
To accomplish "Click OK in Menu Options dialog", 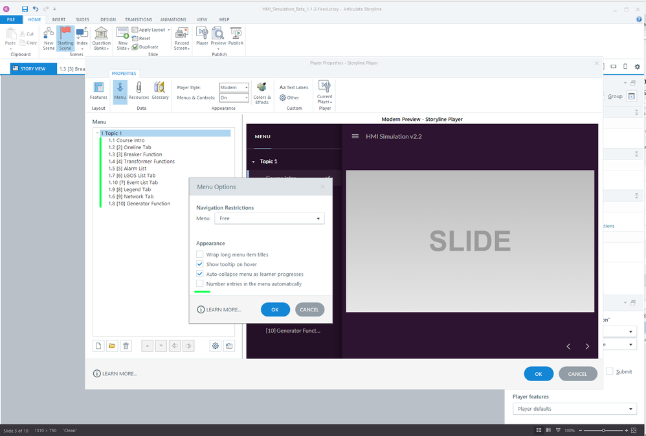I will pyautogui.click(x=275, y=309).
